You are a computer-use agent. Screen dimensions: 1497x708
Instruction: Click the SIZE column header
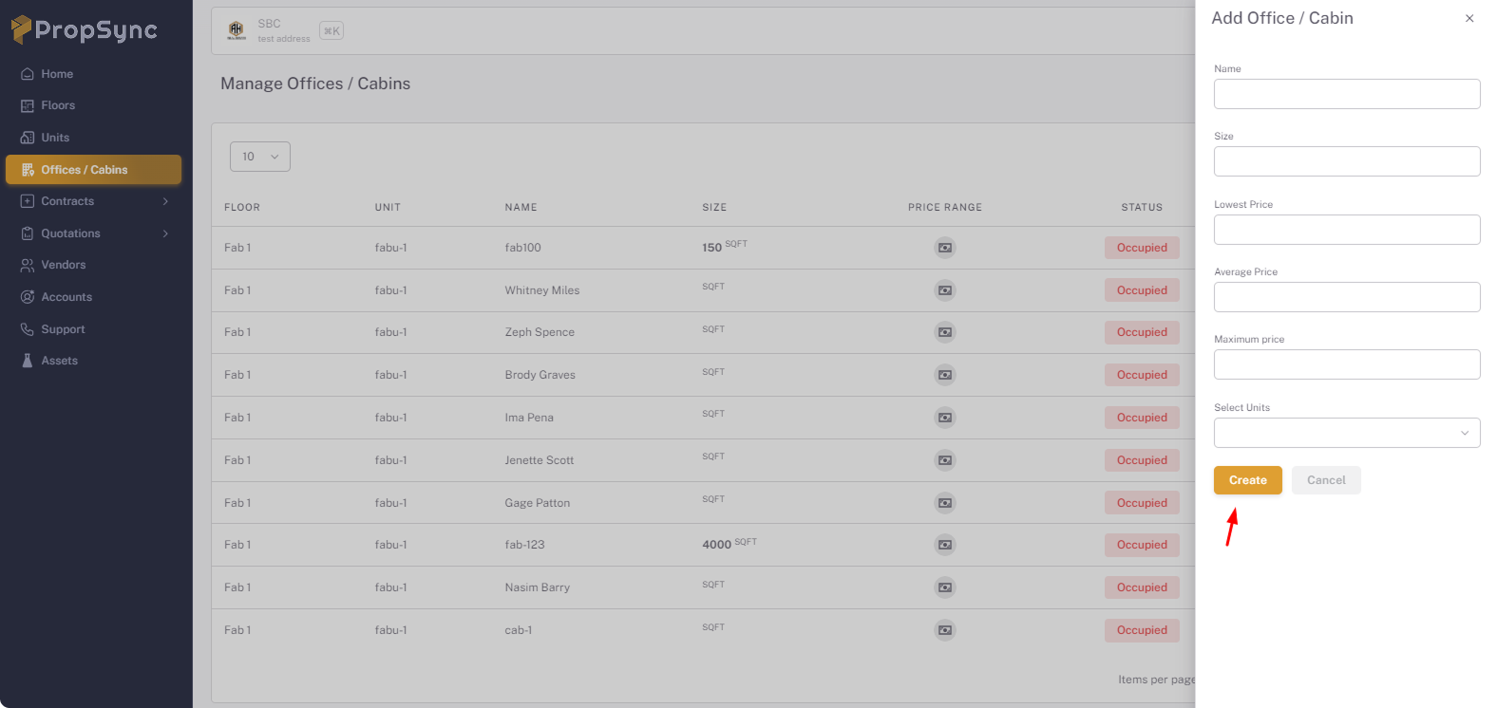(x=714, y=207)
